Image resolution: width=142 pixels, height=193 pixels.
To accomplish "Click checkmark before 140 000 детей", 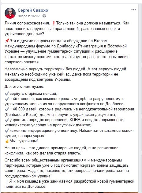I will (7, 109).
